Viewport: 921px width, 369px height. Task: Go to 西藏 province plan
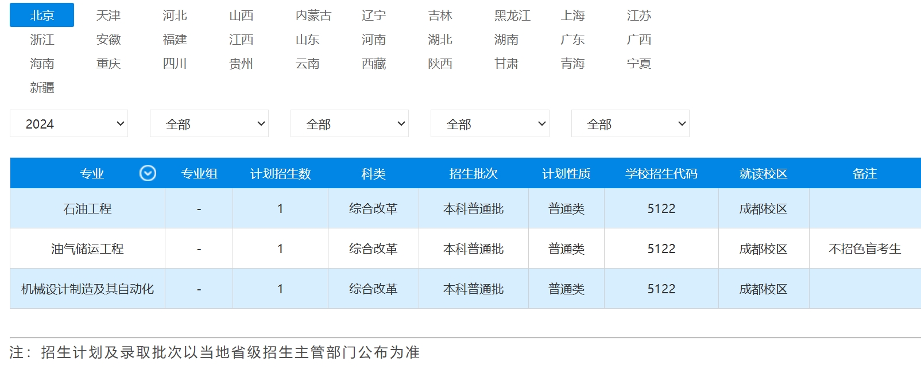click(x=374, y=63)
